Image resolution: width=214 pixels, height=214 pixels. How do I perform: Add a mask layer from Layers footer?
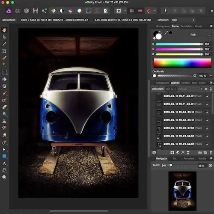tap(172, 153)
